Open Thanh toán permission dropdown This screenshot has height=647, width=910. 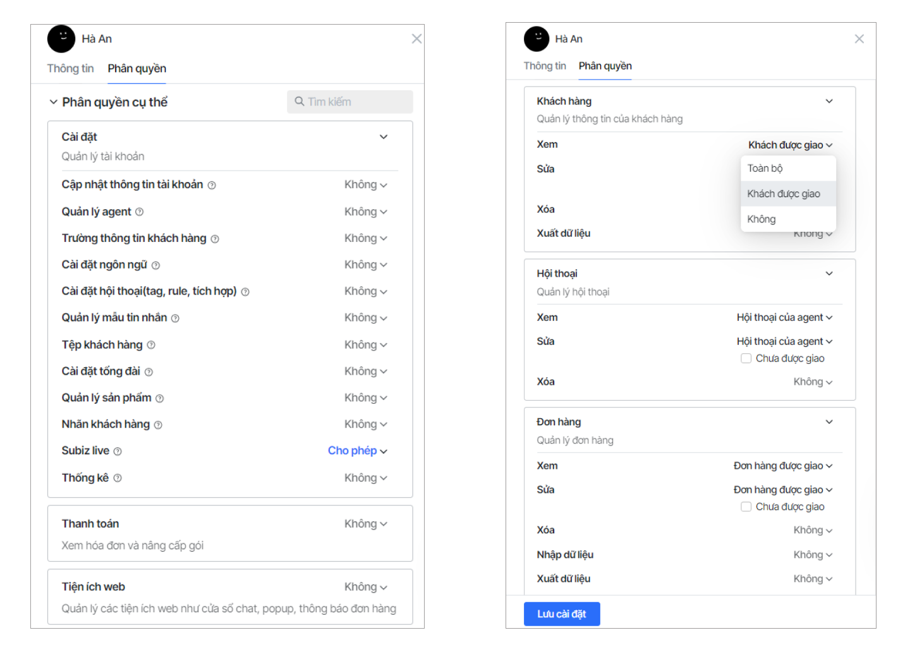pos(365,524)
